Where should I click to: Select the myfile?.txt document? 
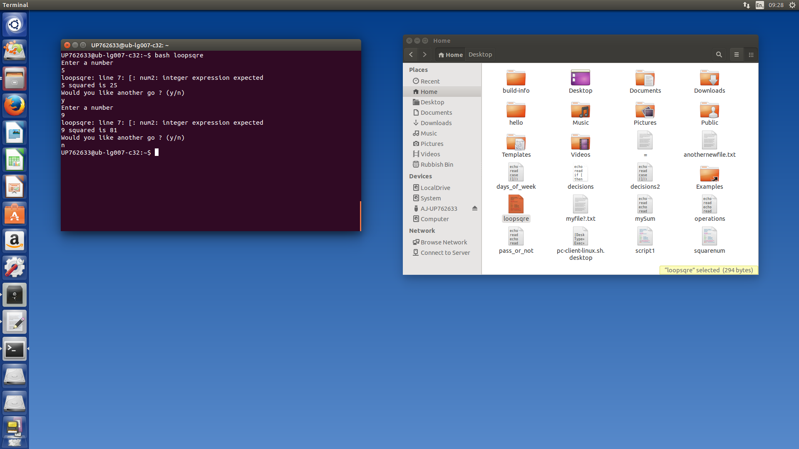click(x=581, y=209)
